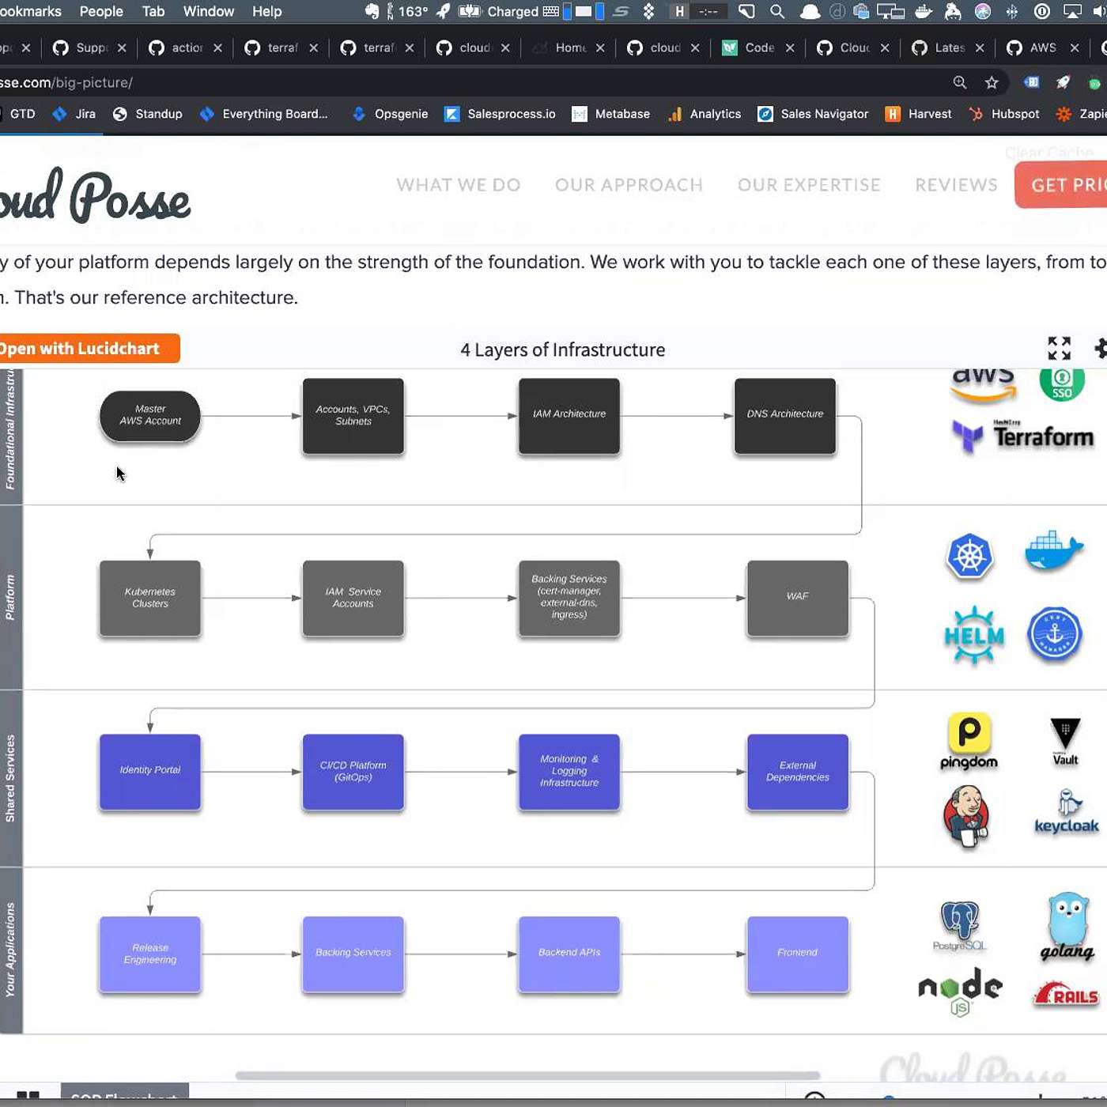Screen dimensions: 1107x1107
Task: Click the Terraform logo in the diagram
Action: tap(1023, 436)
